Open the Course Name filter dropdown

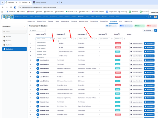86,38
